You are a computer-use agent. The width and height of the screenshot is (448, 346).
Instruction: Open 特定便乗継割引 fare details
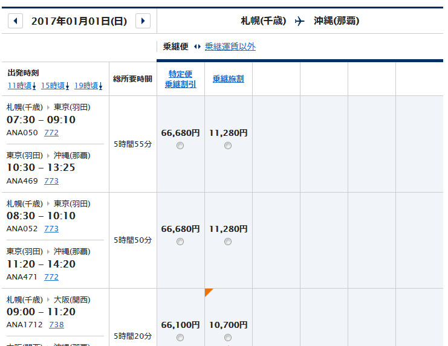click(181, 79)
